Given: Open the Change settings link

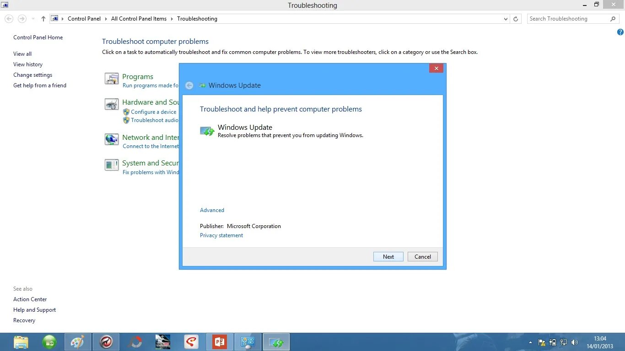Looking at the screenshot, I should point(32,75).
